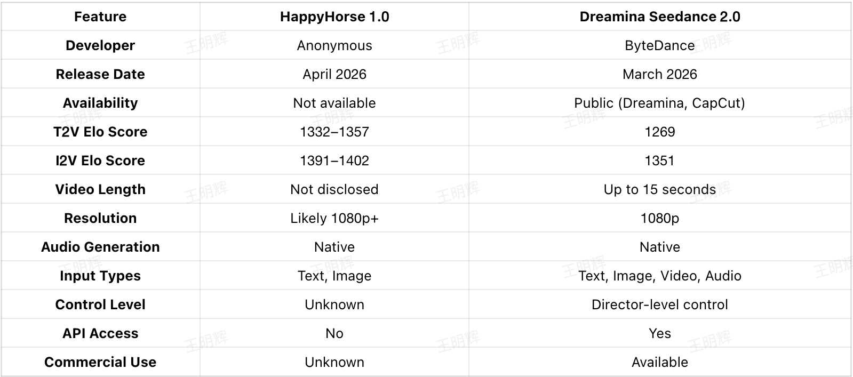Select the 1332–1357 T2V score cell
The height and width of the screenshot is (377, 853).
(334, 132)
